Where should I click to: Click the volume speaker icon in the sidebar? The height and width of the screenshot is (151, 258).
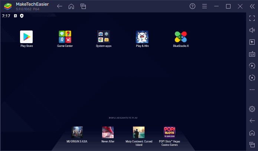(252, 30)
